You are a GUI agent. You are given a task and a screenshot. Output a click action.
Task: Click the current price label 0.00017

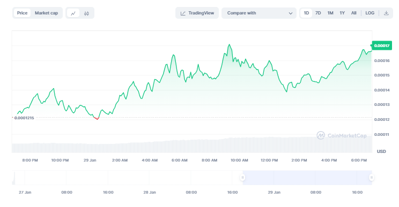382,45
